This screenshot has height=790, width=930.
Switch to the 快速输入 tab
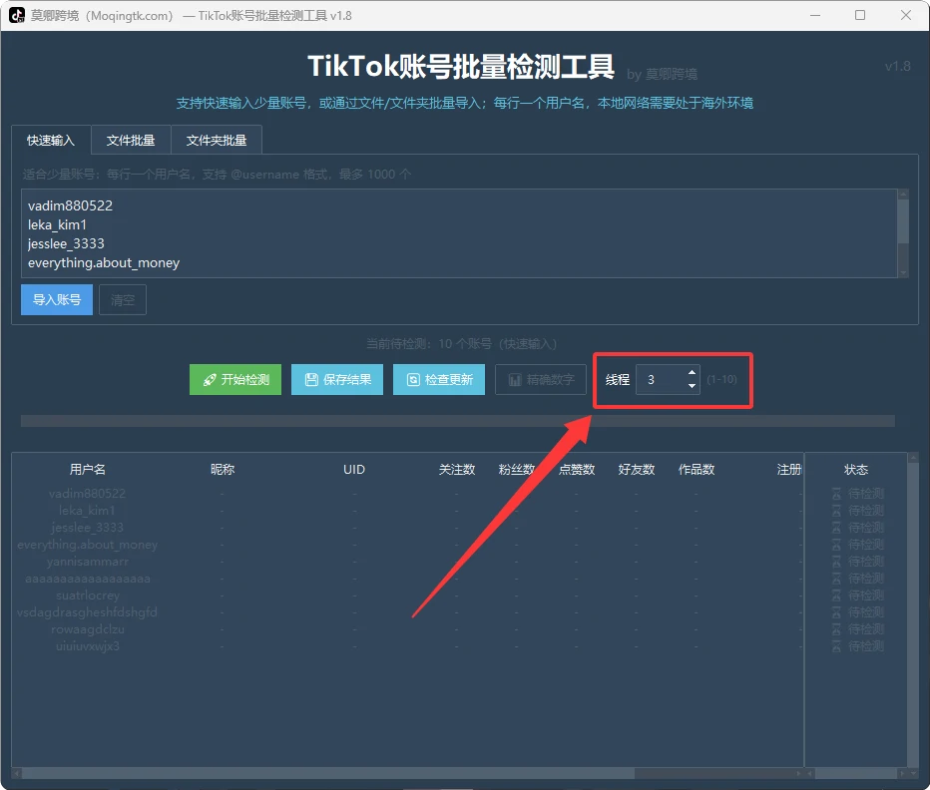51,141
